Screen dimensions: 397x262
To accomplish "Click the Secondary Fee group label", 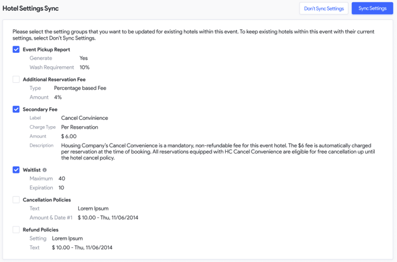I will click(40, 109).
